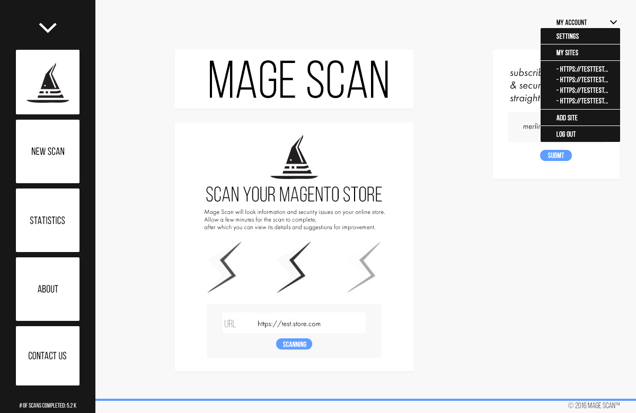The image size is (636, 413).
Task: Select My Sites in account menu
Action: pos(580,53)
